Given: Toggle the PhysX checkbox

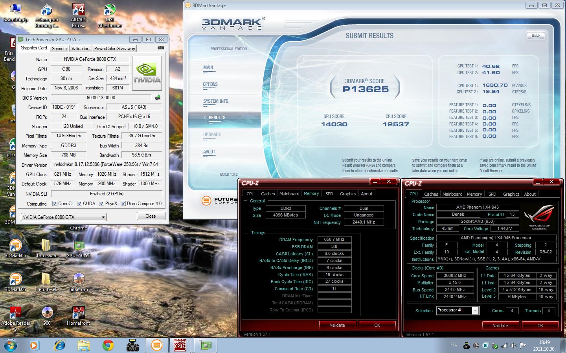Looking at the screenshot, I should tap(102, 204).
